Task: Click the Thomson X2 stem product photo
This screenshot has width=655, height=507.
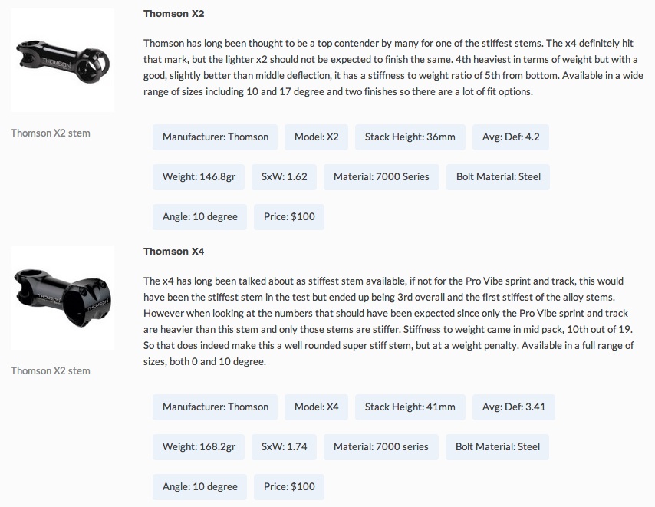Action: click(x=63, y=61)
